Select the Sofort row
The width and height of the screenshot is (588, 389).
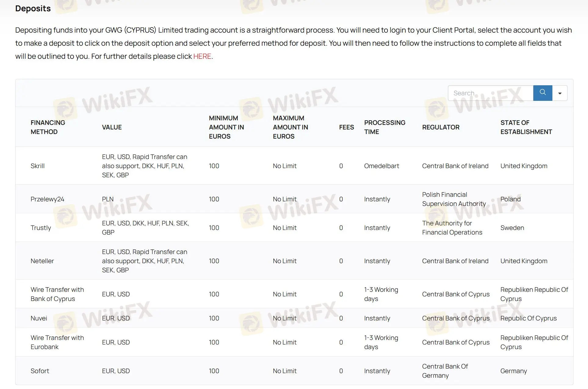pos(40,371)
